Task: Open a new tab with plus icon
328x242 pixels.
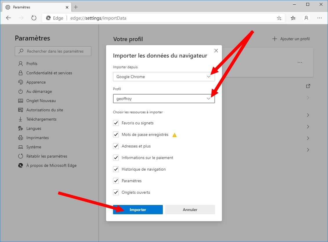Action: click(76, 7)
